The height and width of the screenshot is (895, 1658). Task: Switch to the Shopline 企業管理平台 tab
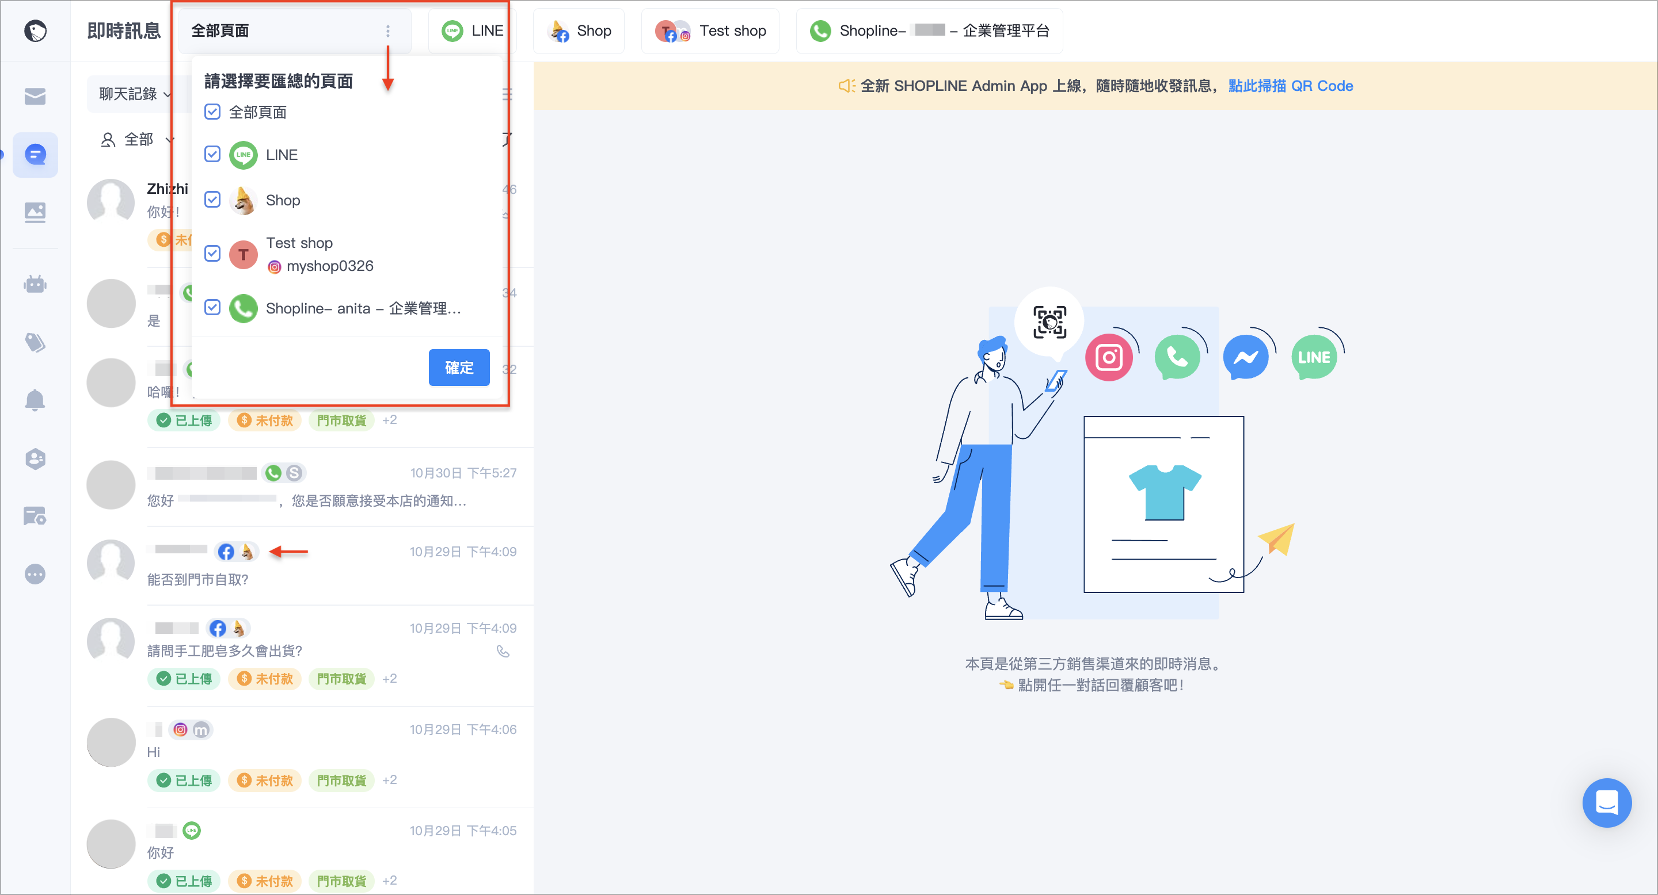click(929, 31)
